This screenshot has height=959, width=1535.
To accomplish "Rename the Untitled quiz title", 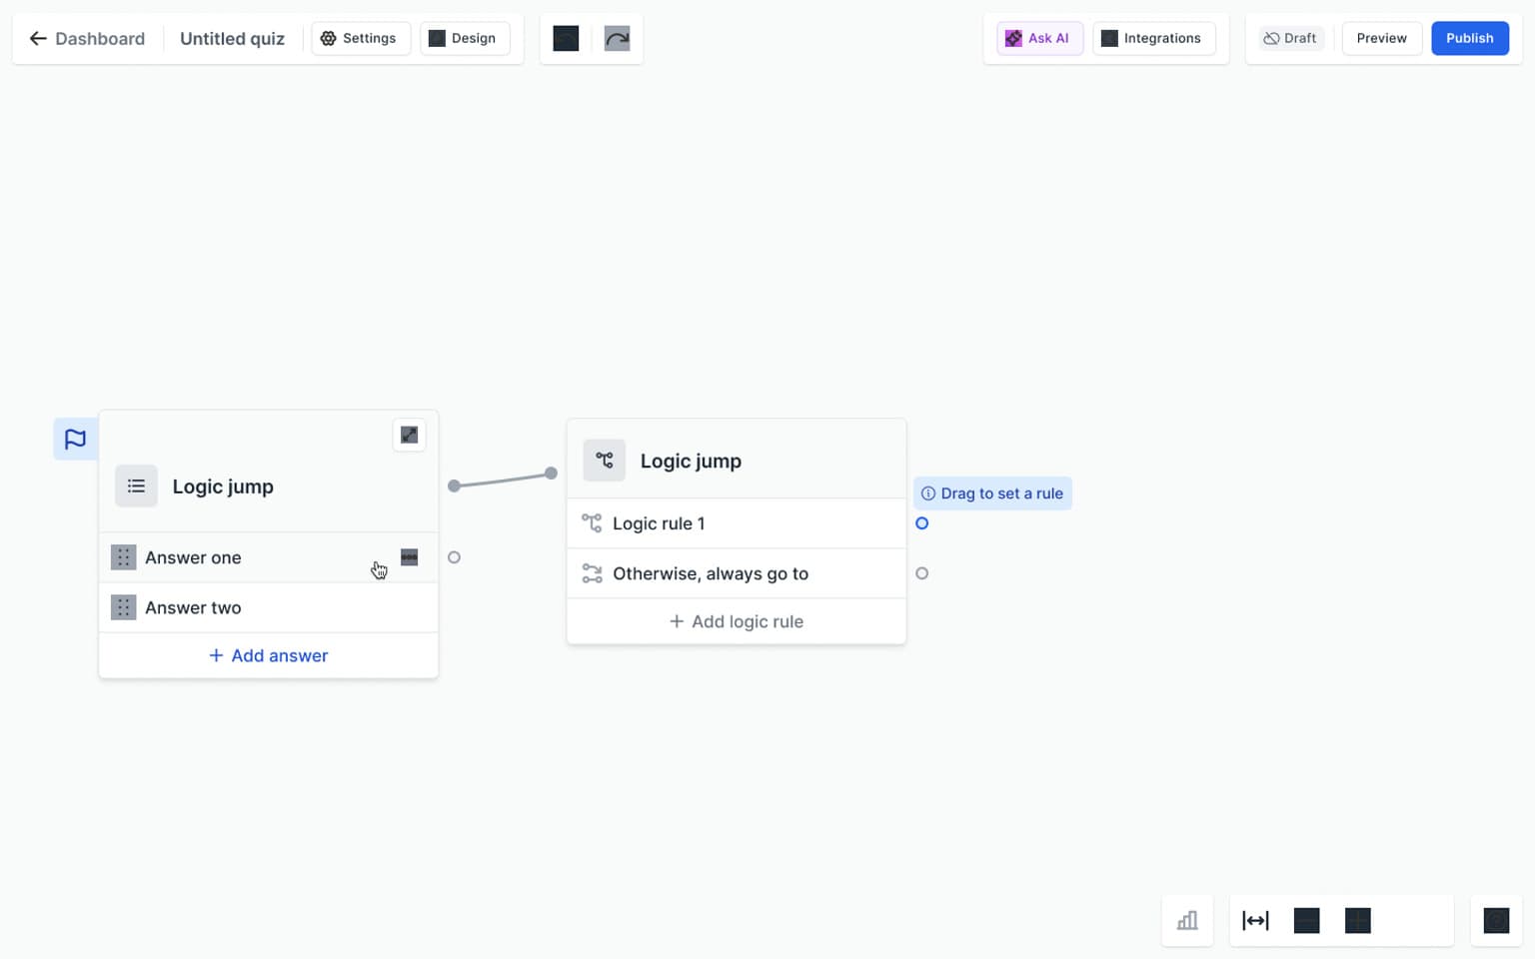I will tap(232, 39).
